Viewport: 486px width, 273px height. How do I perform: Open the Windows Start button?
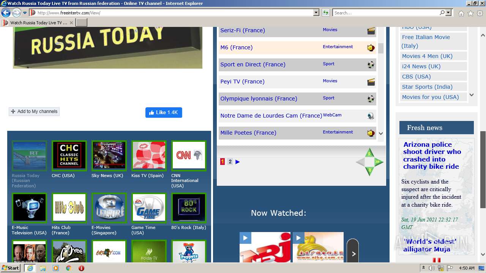(10, 268)
